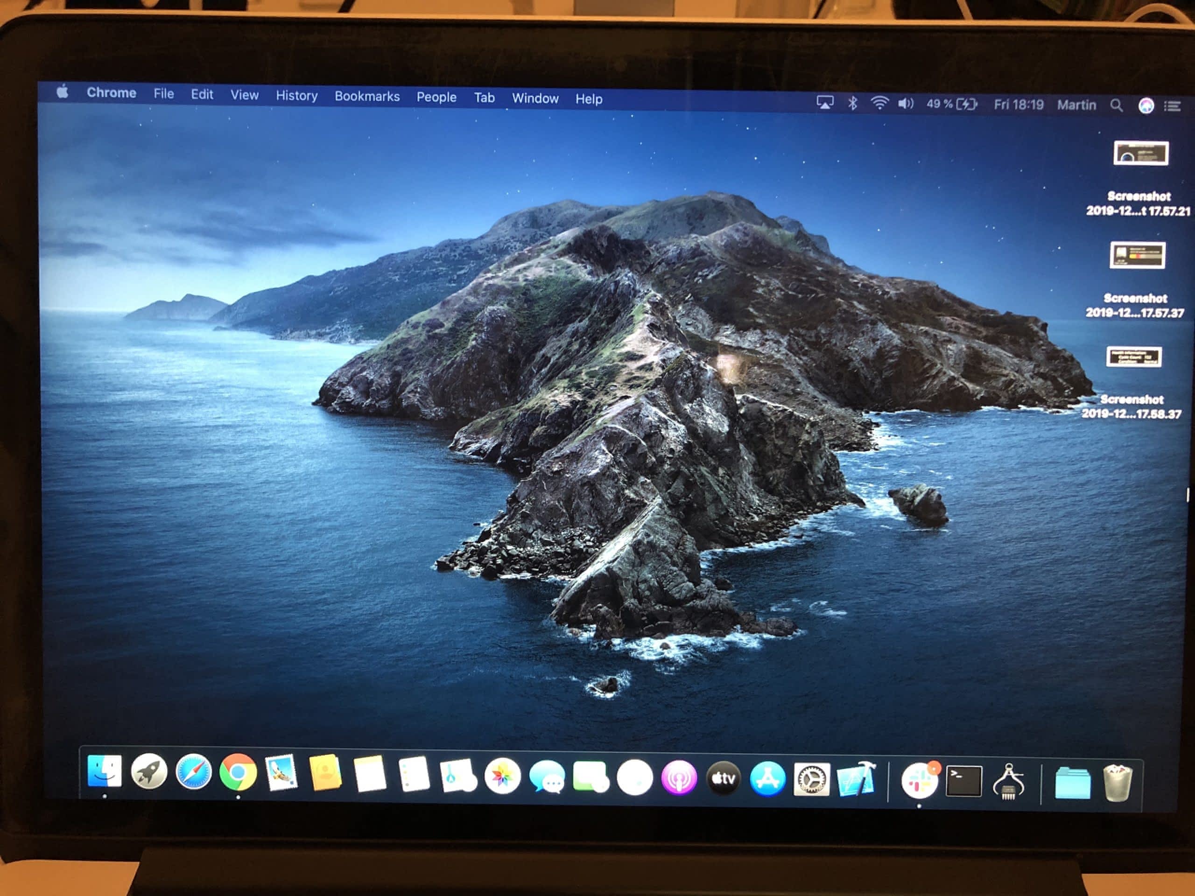
Task: Open Slack from the dock
Action: (919, 781)
